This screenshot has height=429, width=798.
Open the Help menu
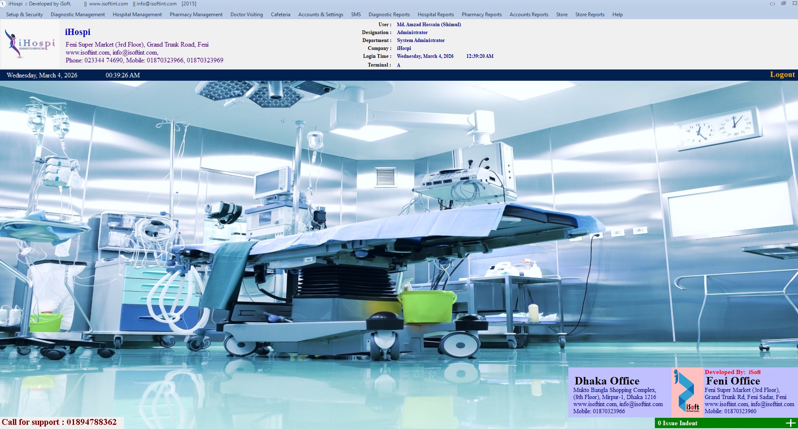pyautogui.click(x=617, y=15)
